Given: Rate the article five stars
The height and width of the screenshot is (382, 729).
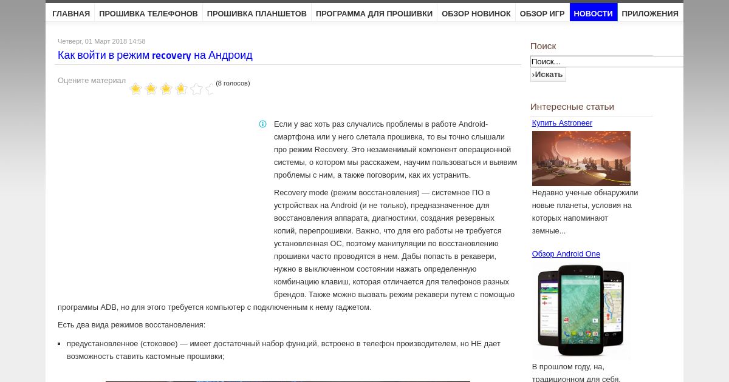Looking at the screenshot, I should point(196,89).
